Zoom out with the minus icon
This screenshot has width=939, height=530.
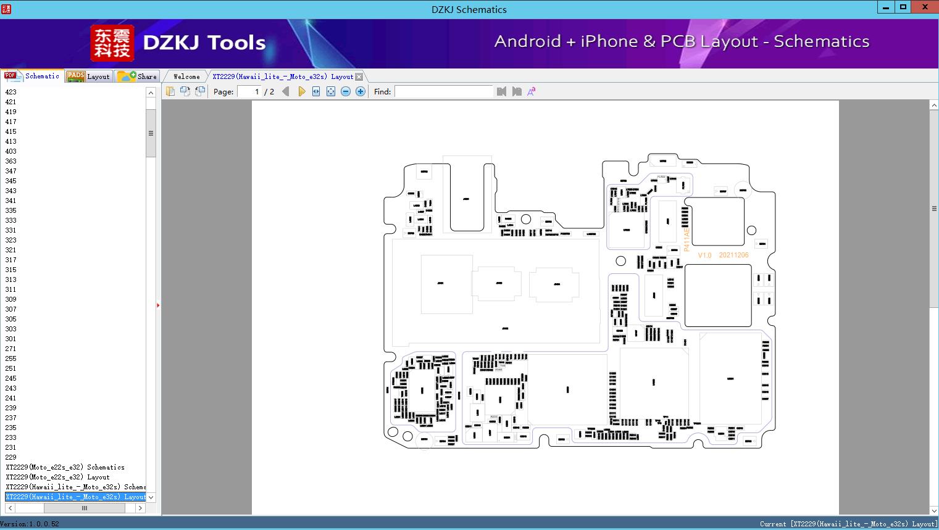tap(346, 91)
